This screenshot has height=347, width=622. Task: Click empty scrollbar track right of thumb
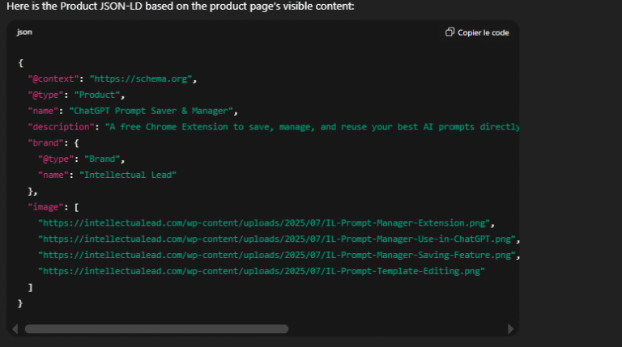pos(397,329)
